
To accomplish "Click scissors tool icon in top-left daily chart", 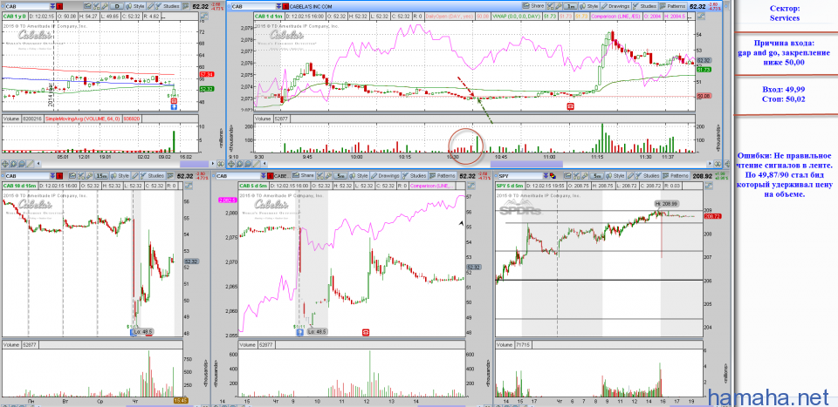I will [x=96, y=6].
